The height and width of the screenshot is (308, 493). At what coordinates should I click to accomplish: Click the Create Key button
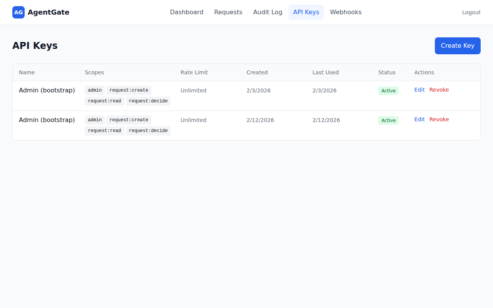458,46
